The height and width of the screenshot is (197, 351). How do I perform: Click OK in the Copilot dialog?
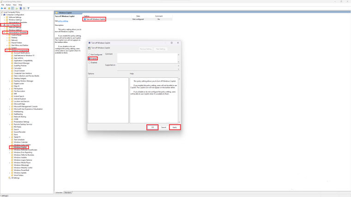152,127
